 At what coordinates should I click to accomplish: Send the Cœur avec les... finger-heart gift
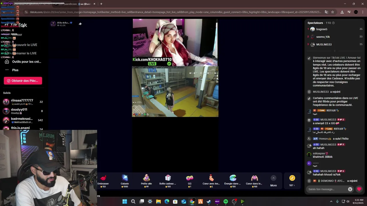pyautogui.click(x=211, y=181)
